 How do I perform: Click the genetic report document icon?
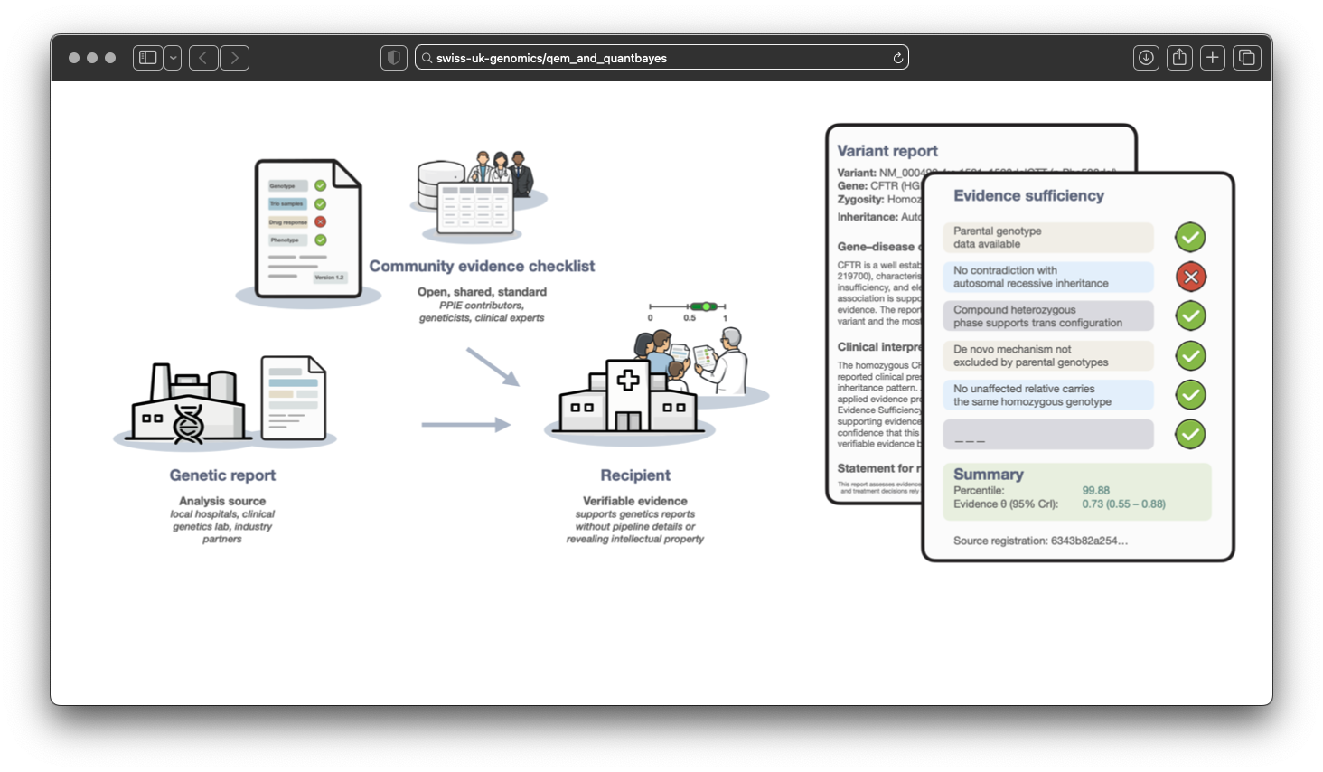click(294, 399)
